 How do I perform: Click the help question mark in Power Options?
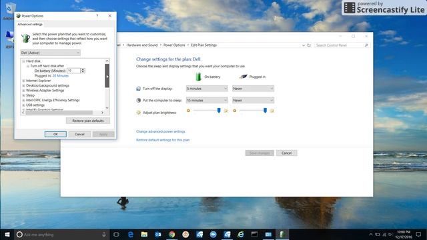pos(97,16)
